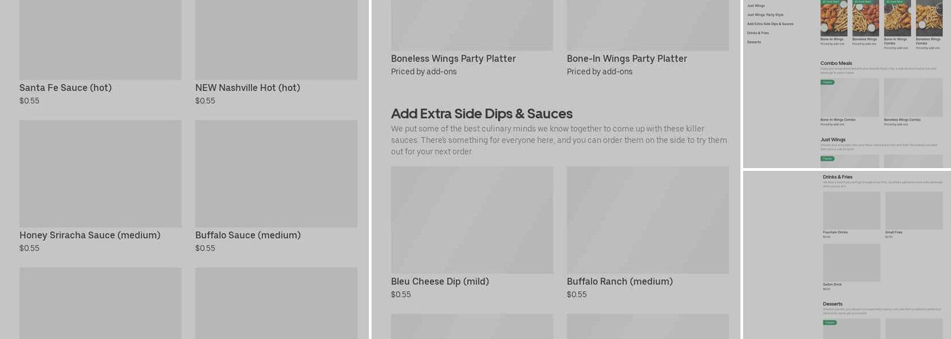The width and height of the screenshot is (951, 339).
Task: Go to Just Wings menu category
Action: [x=755, y=5]
